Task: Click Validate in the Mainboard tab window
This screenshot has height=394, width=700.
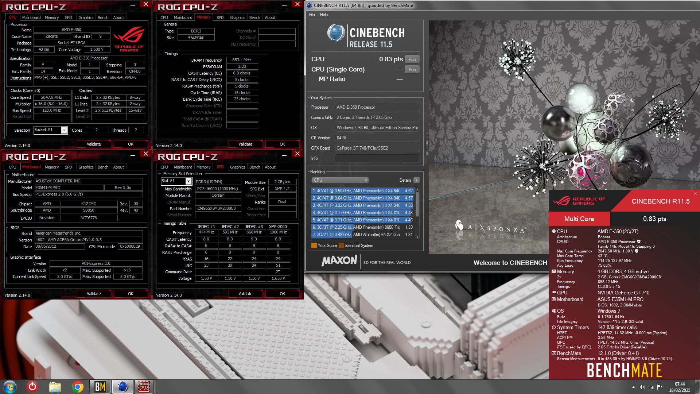Action: coord(94,294)
